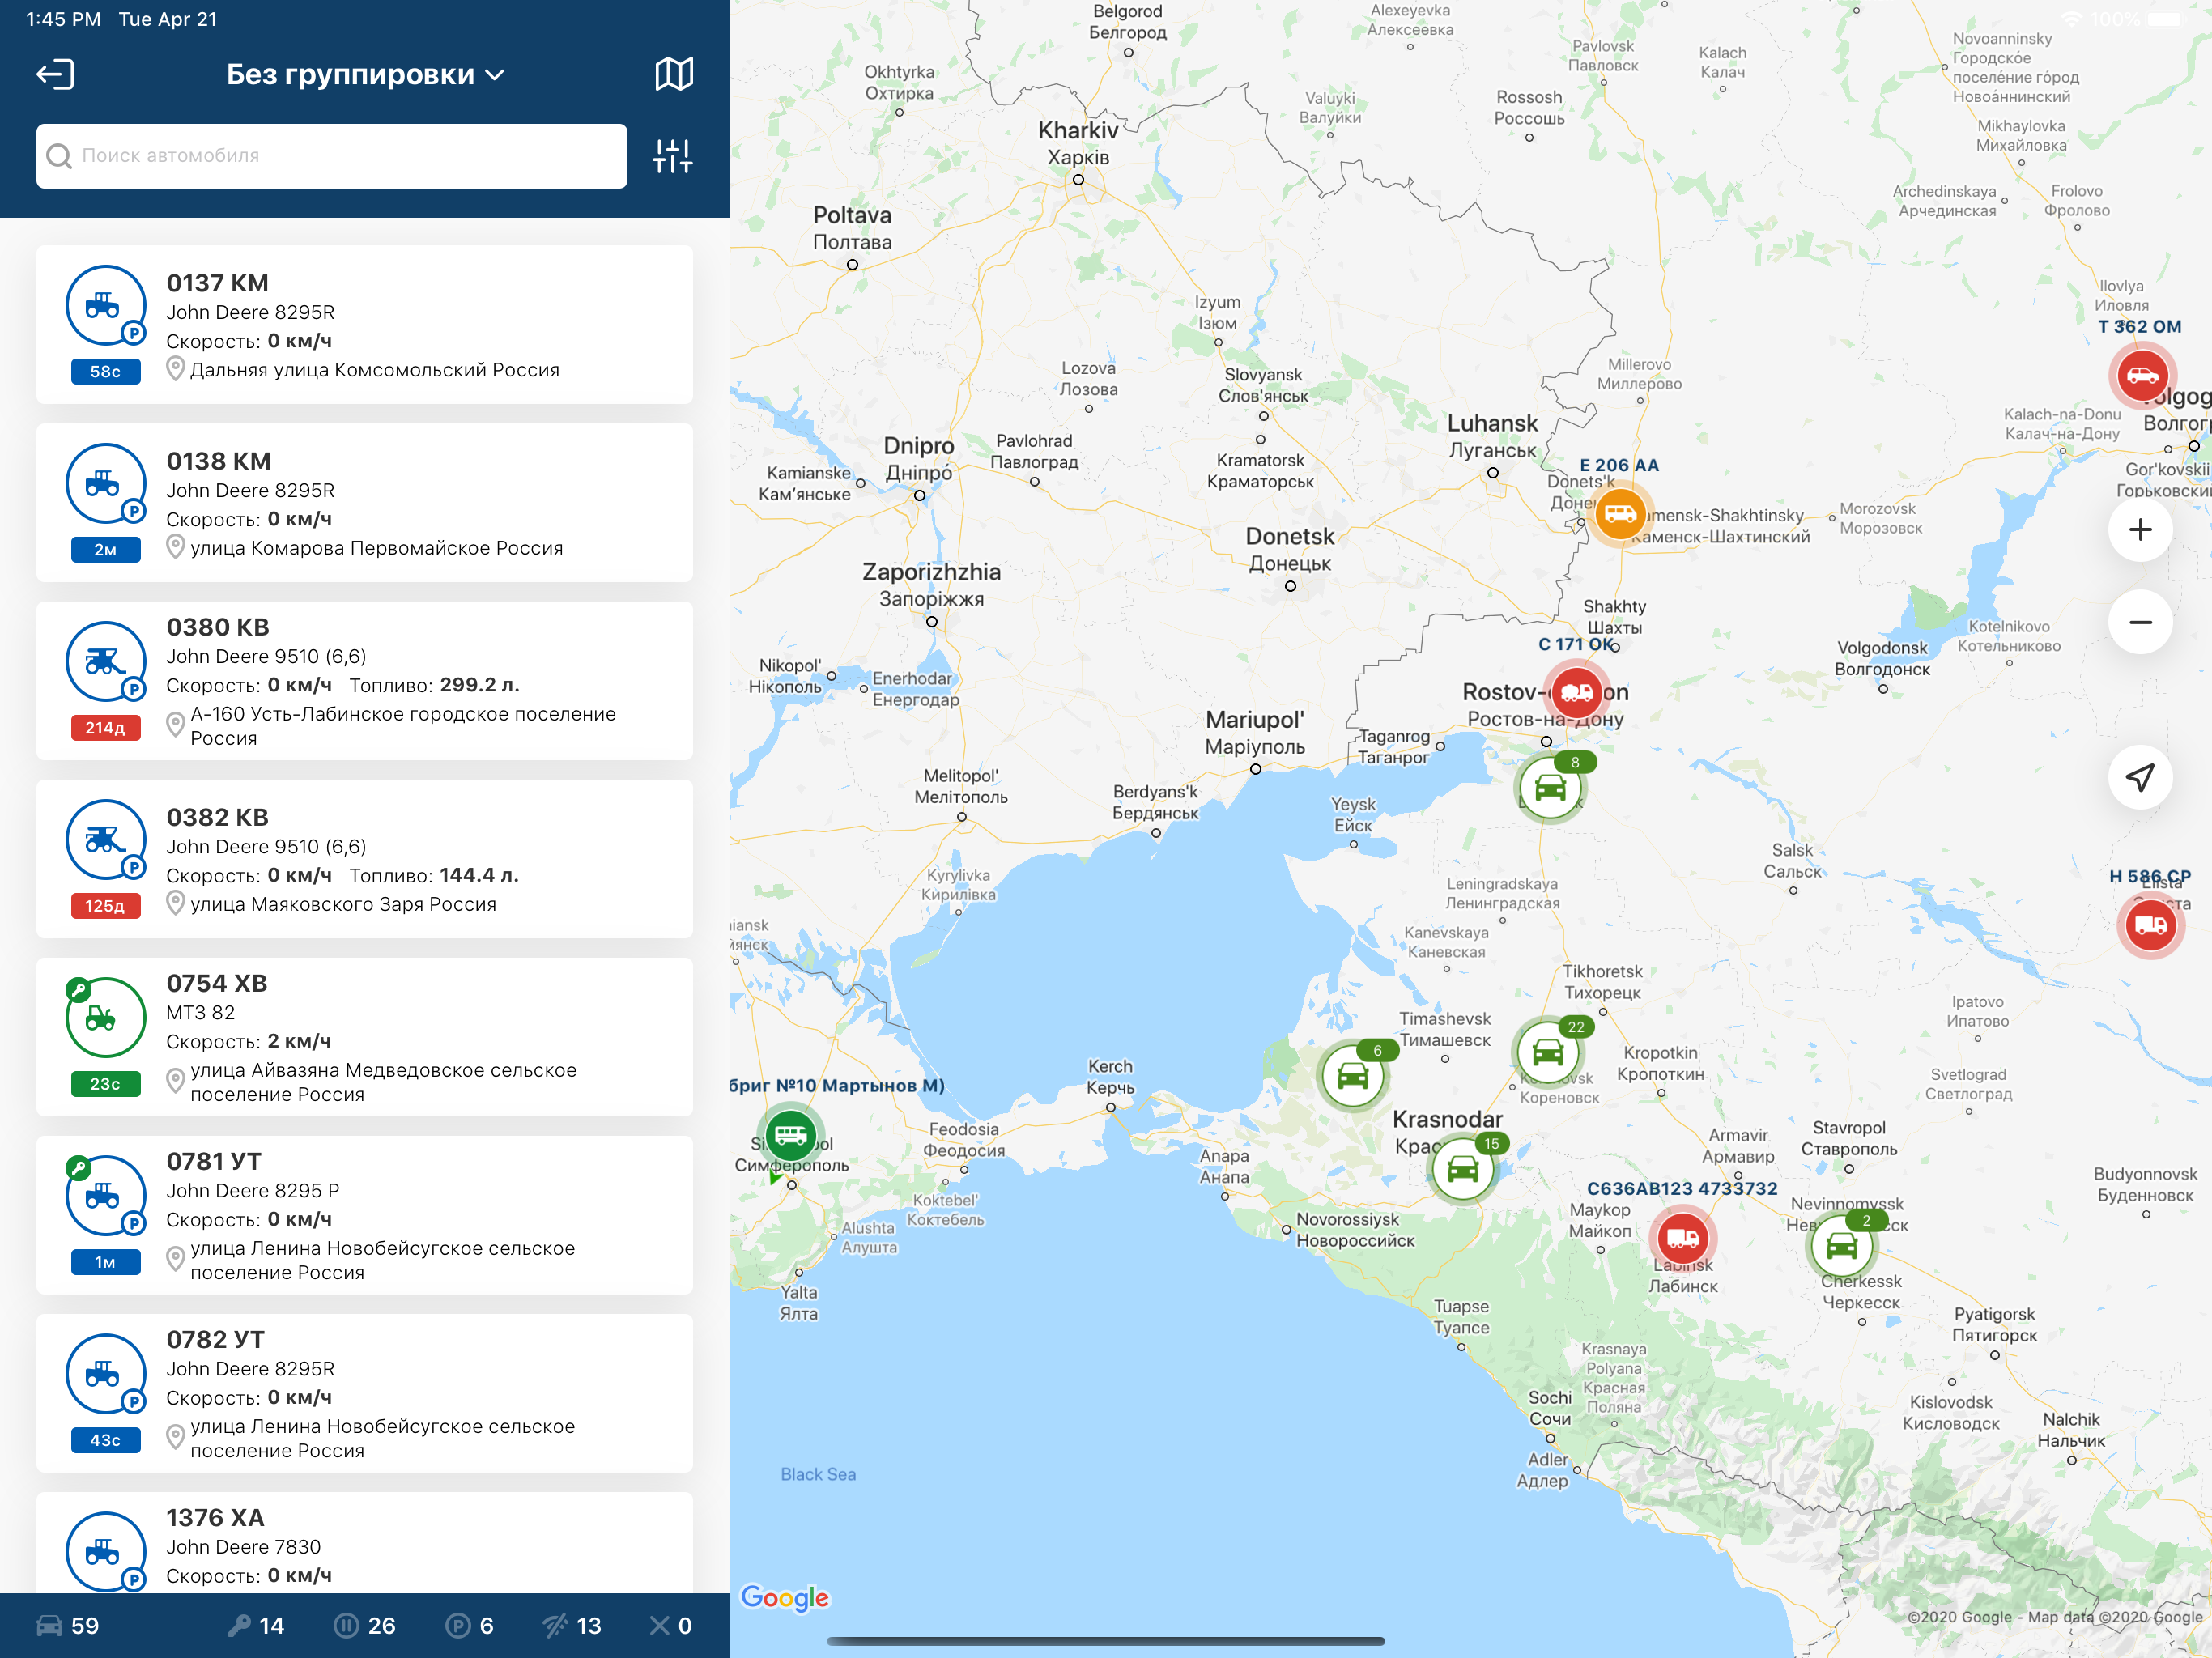Open vehicle card 0137 KM title
2212x1658 pixels.
(217, 283)
